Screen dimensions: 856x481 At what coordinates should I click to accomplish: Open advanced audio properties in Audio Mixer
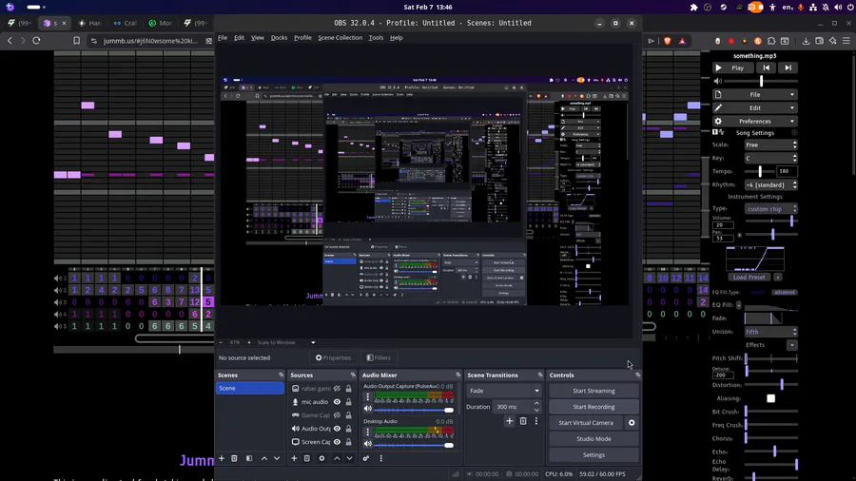point(366,458)
